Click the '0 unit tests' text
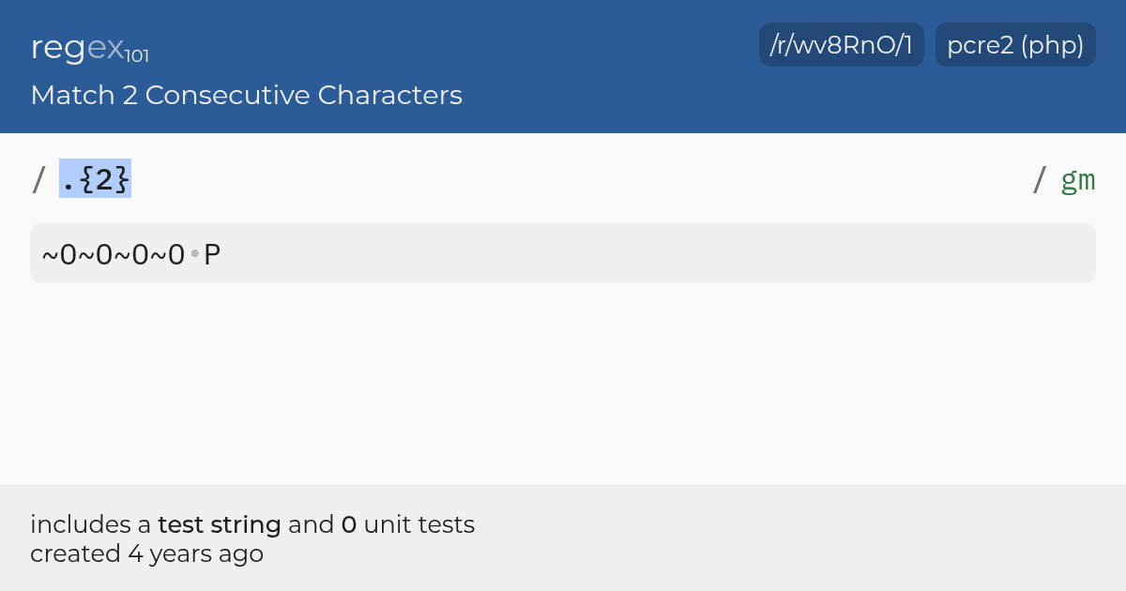The image size is (1126, 591). [x=408, y=524]
